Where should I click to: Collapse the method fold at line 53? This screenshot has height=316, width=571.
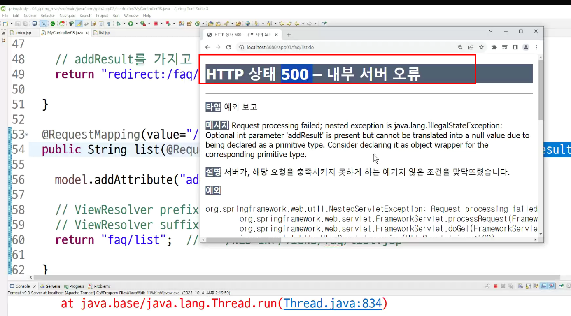pyautogui.click(x=27, y=135)
